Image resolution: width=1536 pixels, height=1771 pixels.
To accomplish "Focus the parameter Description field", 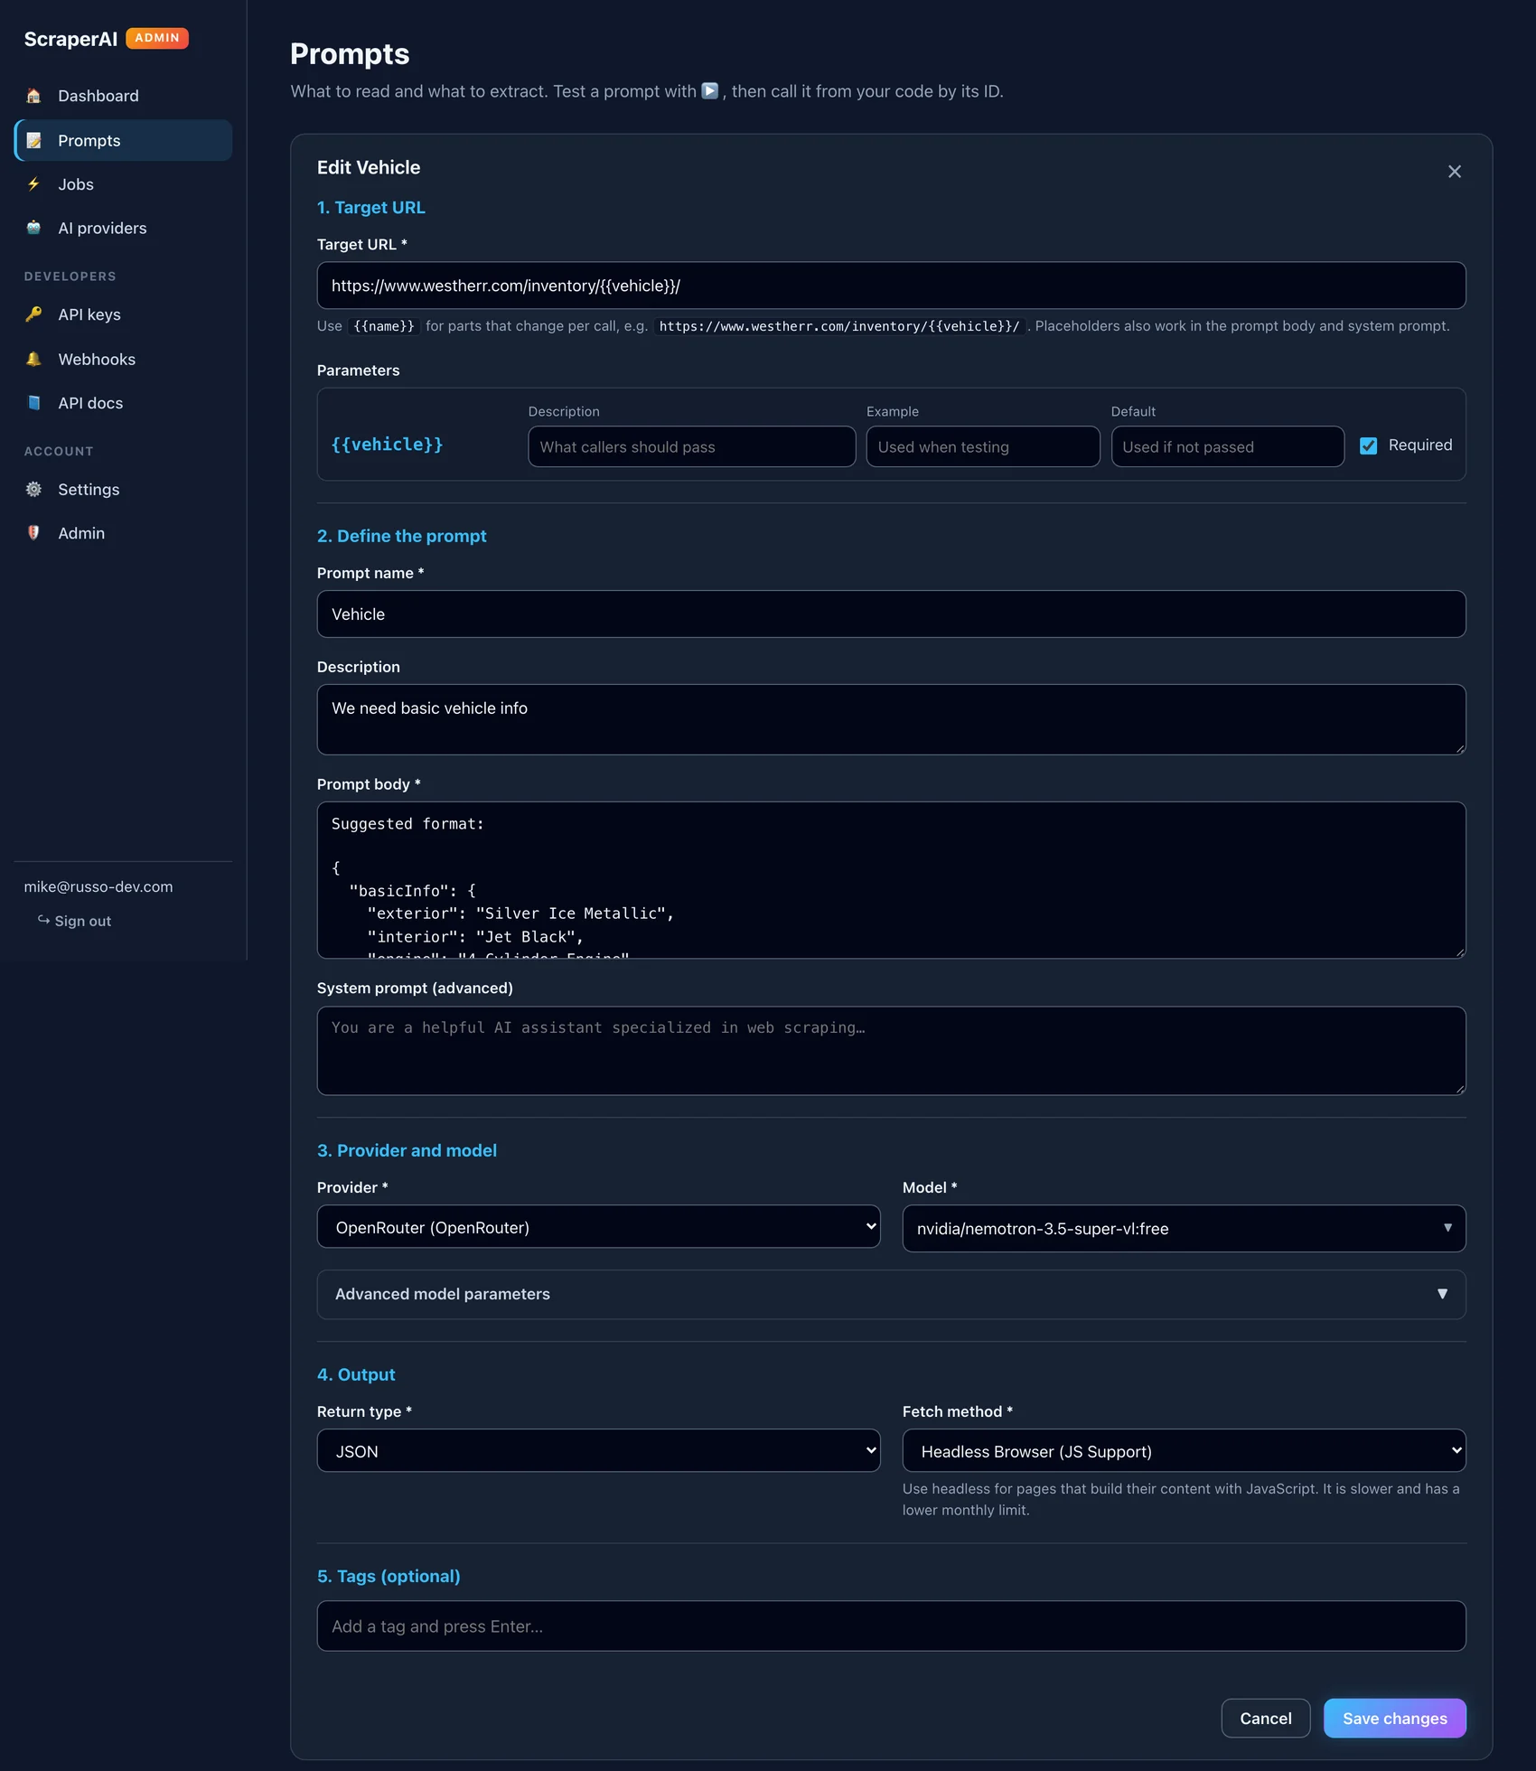I will [x=691, y=446].
